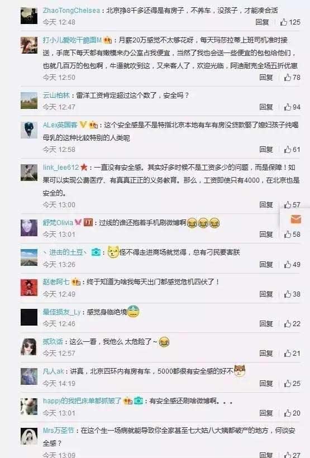The width and height of the screenshot is (310, 458).
Task: Click the verified V badge beside ALex英国客
Action: [x=83, y=125]
